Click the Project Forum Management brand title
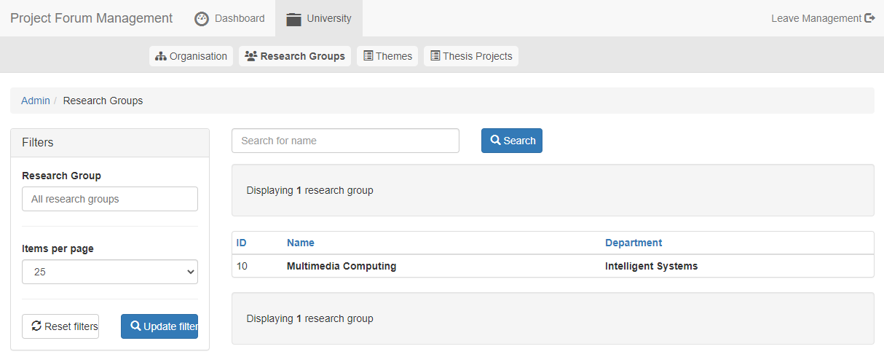The image size is (884, 357). point(92,18)
